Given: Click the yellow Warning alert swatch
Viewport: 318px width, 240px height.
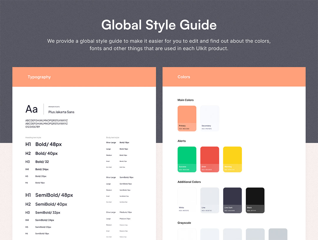Looking at the screenshot, I should tap(232, 159).
